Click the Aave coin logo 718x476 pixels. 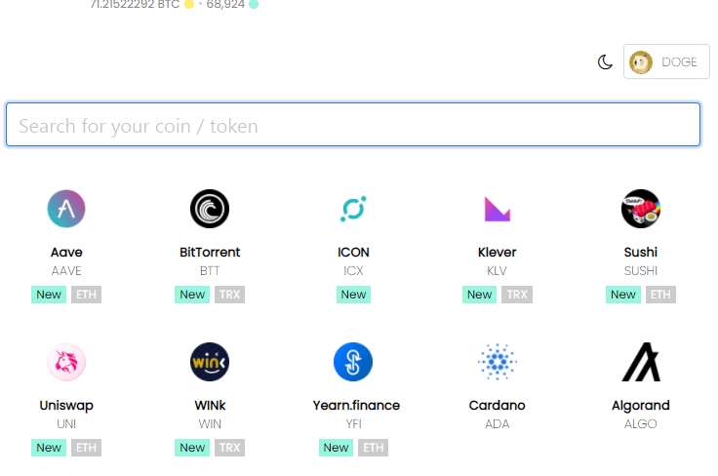pyautogui.click(x=66, y=209)
